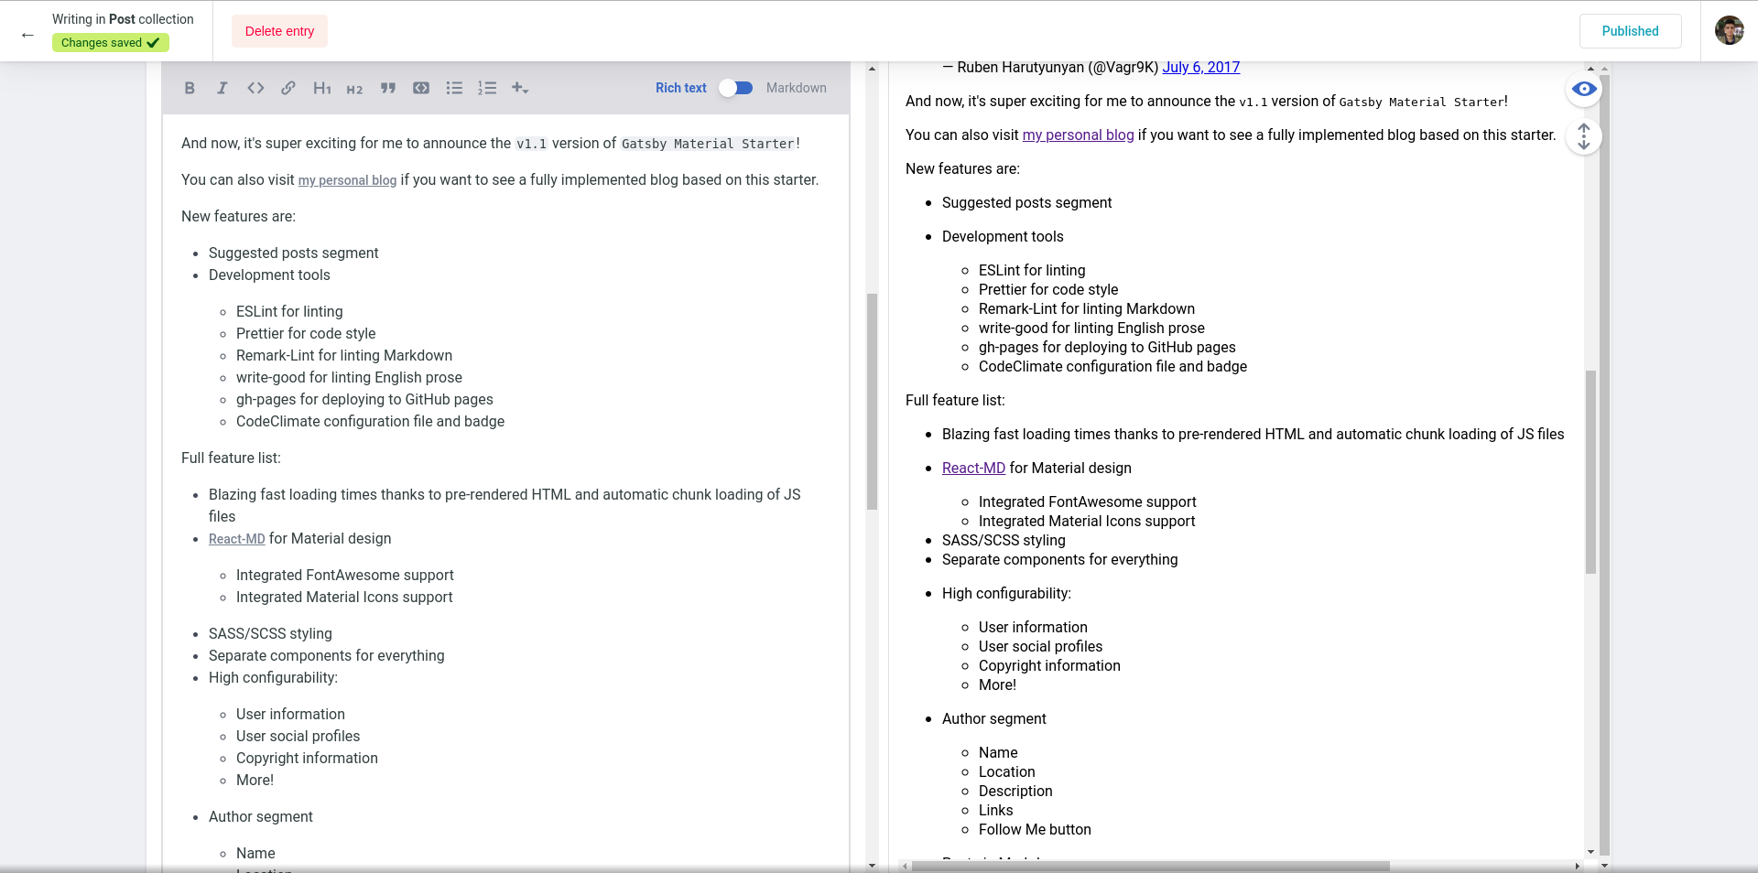Viewport: 1758px width, 873px height.
Task: Apply Heading 2 style
Action: (x=355, y=88)
